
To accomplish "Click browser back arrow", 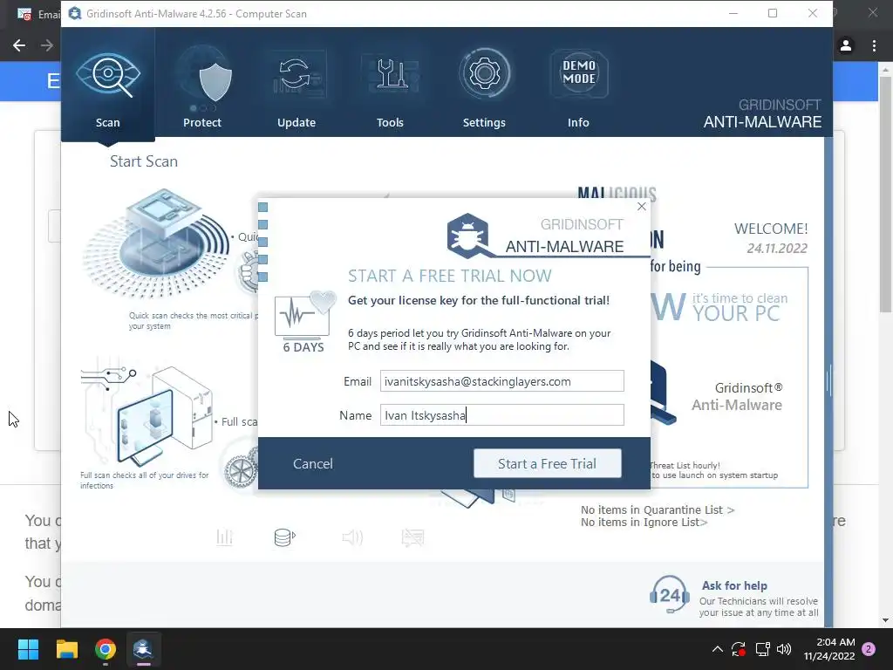I will [19, 45].
